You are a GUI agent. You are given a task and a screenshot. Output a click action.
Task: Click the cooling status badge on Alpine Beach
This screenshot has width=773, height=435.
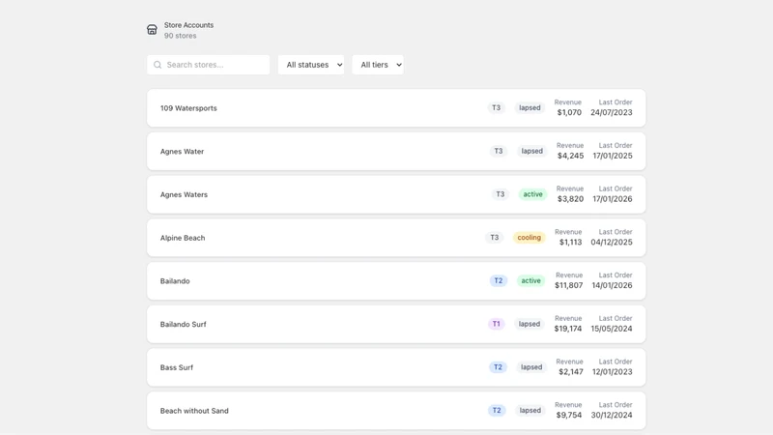point(529,238)
